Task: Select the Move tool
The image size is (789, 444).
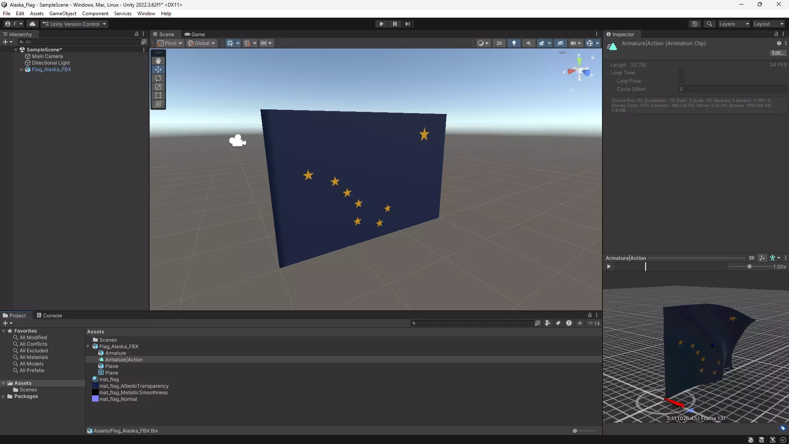Action: pos(158,69)
